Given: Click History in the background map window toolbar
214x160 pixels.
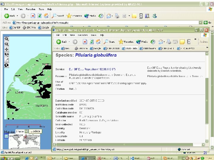Looking at the screenshot, I should click(101, 16).
